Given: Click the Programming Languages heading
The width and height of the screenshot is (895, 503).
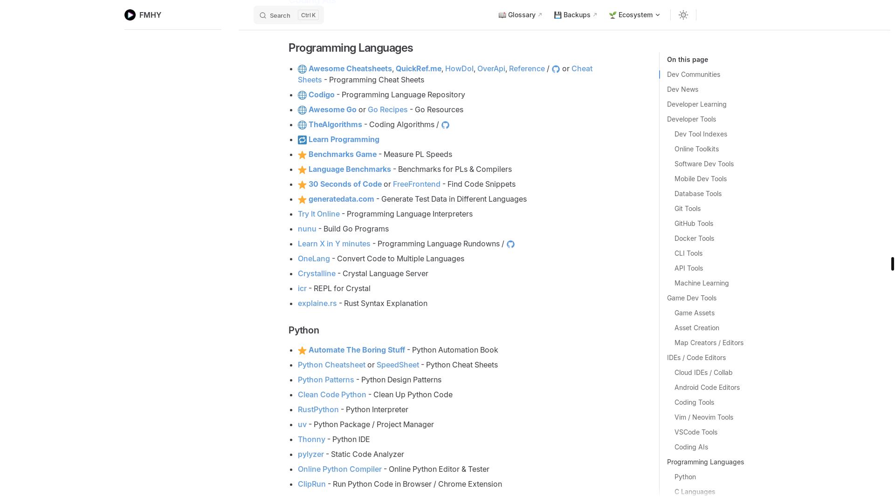Looking at the screenshot, I should [x=351, y=48].
